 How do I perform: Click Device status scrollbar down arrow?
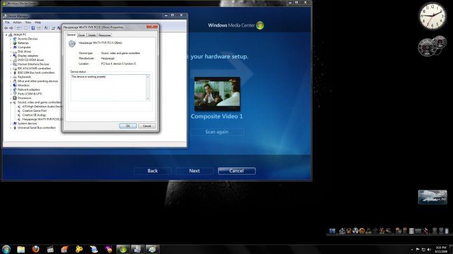tap(148, 99)
